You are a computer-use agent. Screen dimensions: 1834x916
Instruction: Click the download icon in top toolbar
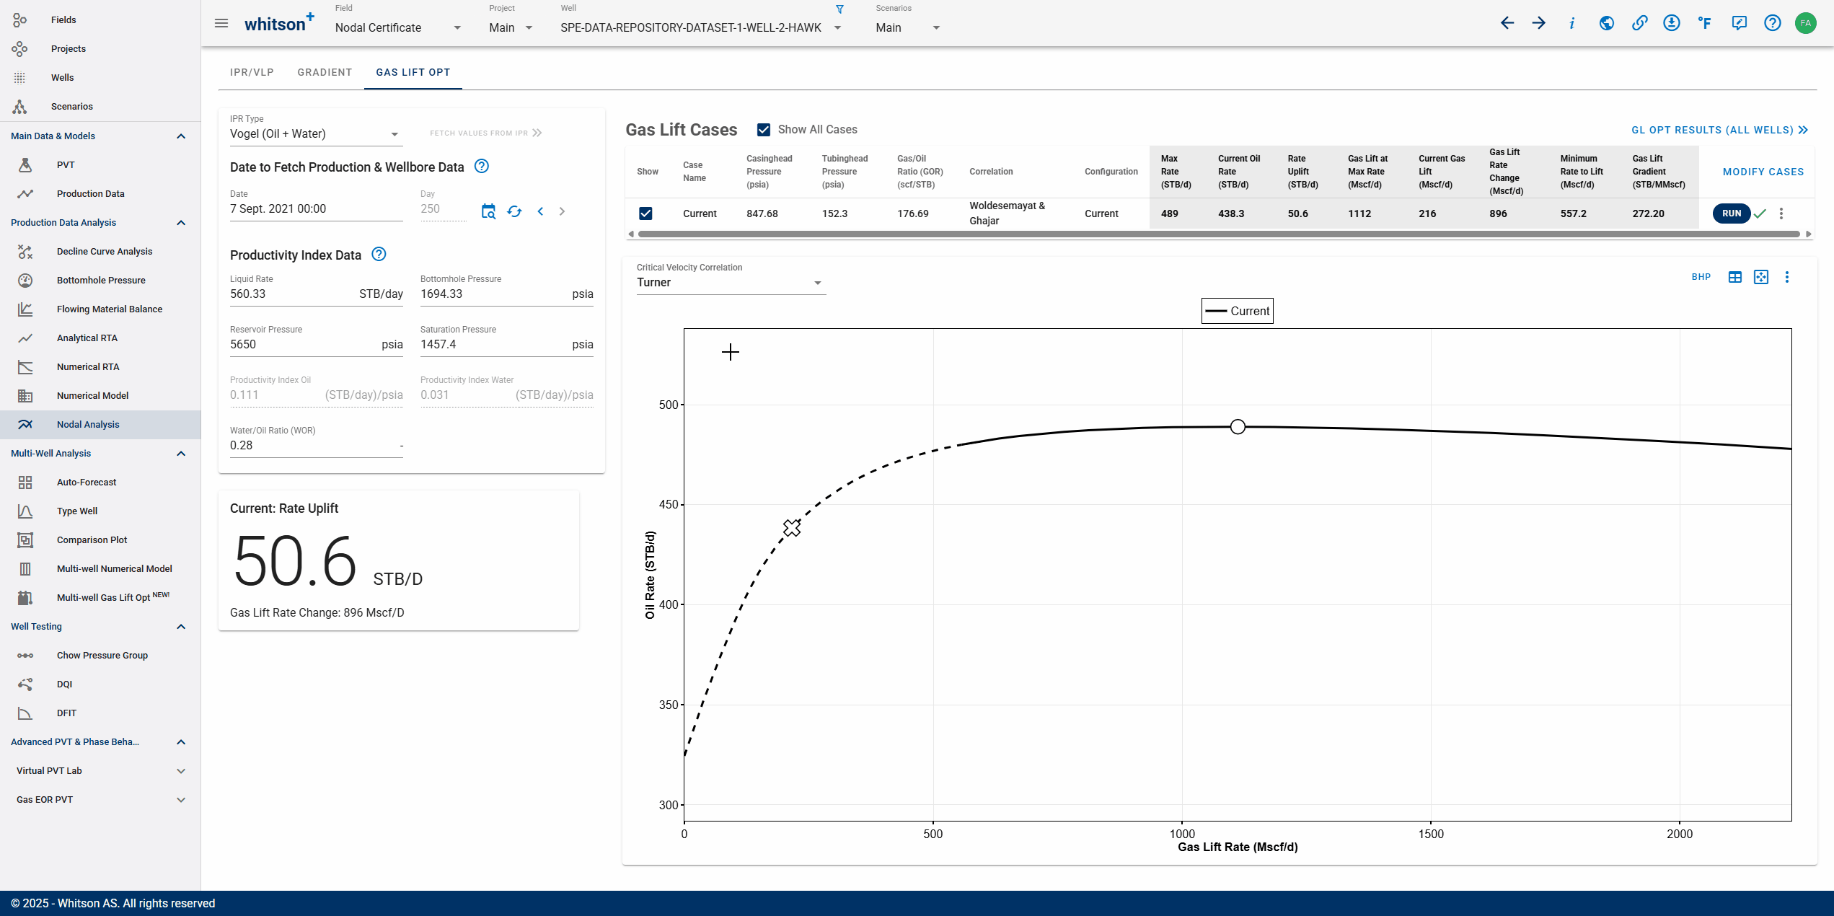[1672, 23]
